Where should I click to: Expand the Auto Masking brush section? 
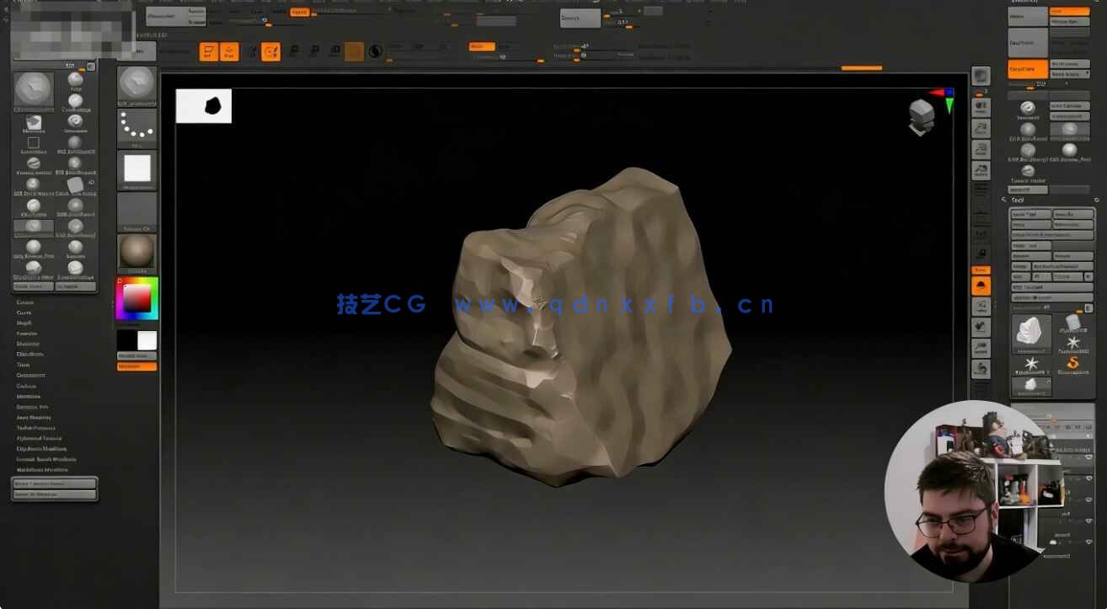click(35, 417)
